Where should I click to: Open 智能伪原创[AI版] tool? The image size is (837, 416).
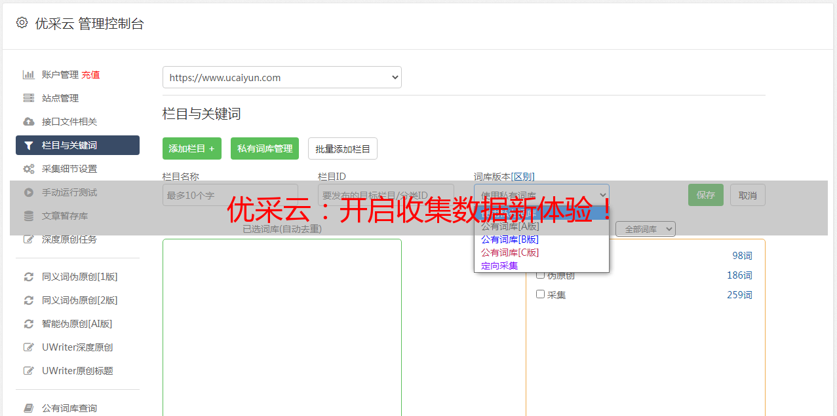tap(77, 324)
